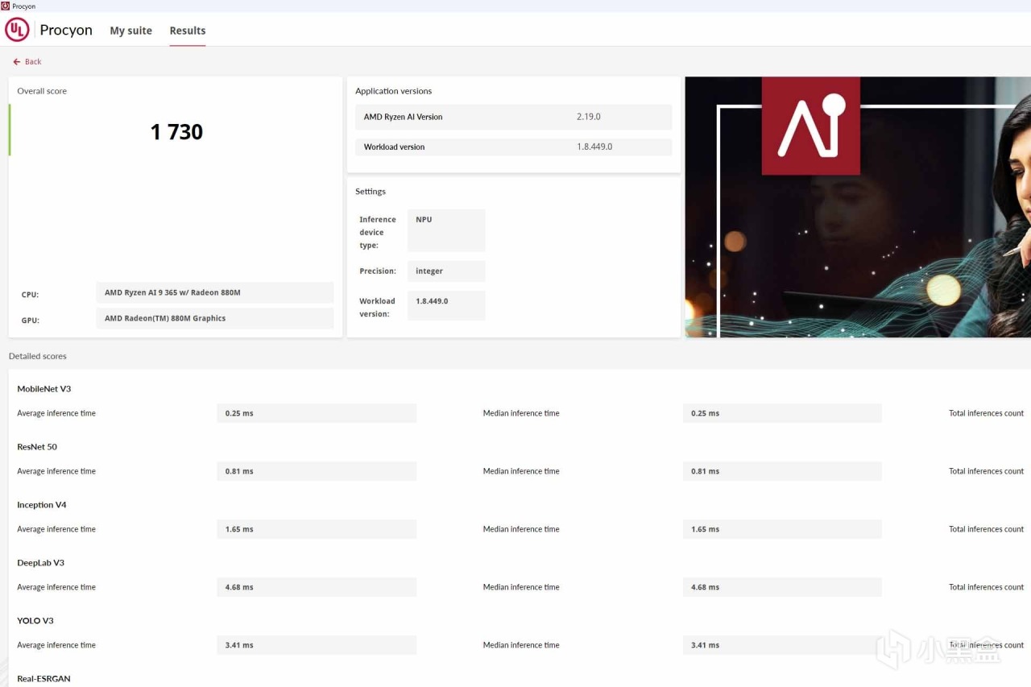The width and height of the screenshot is (1031, 687).
Task: Click the Procyon icon in the title bar
Action: (6, 6)
